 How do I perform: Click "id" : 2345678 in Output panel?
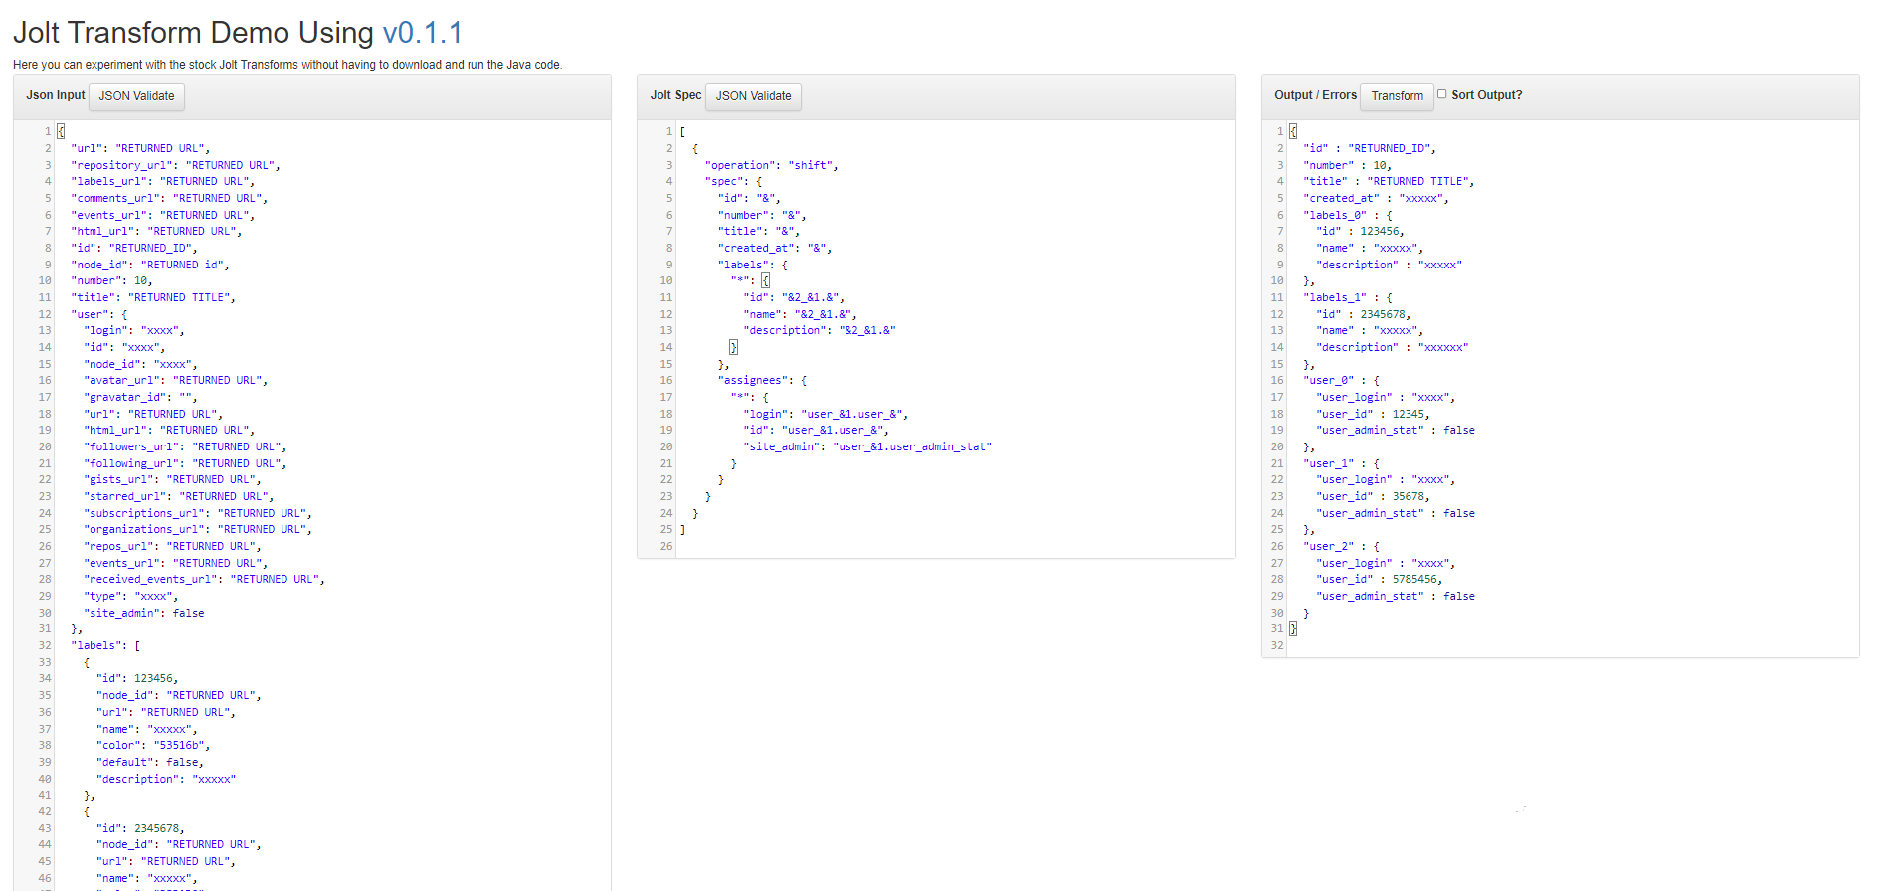1363,314
